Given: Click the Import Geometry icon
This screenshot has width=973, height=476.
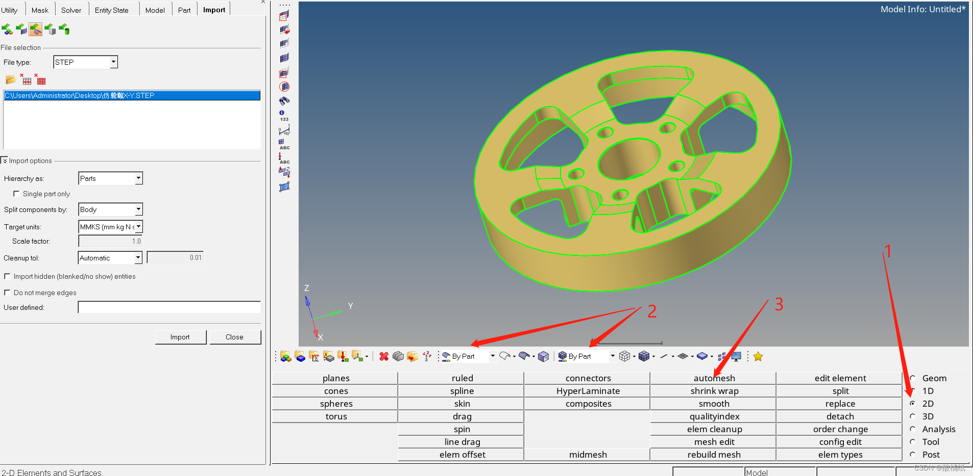Looking at the screenshot, I should pos(35,30).
